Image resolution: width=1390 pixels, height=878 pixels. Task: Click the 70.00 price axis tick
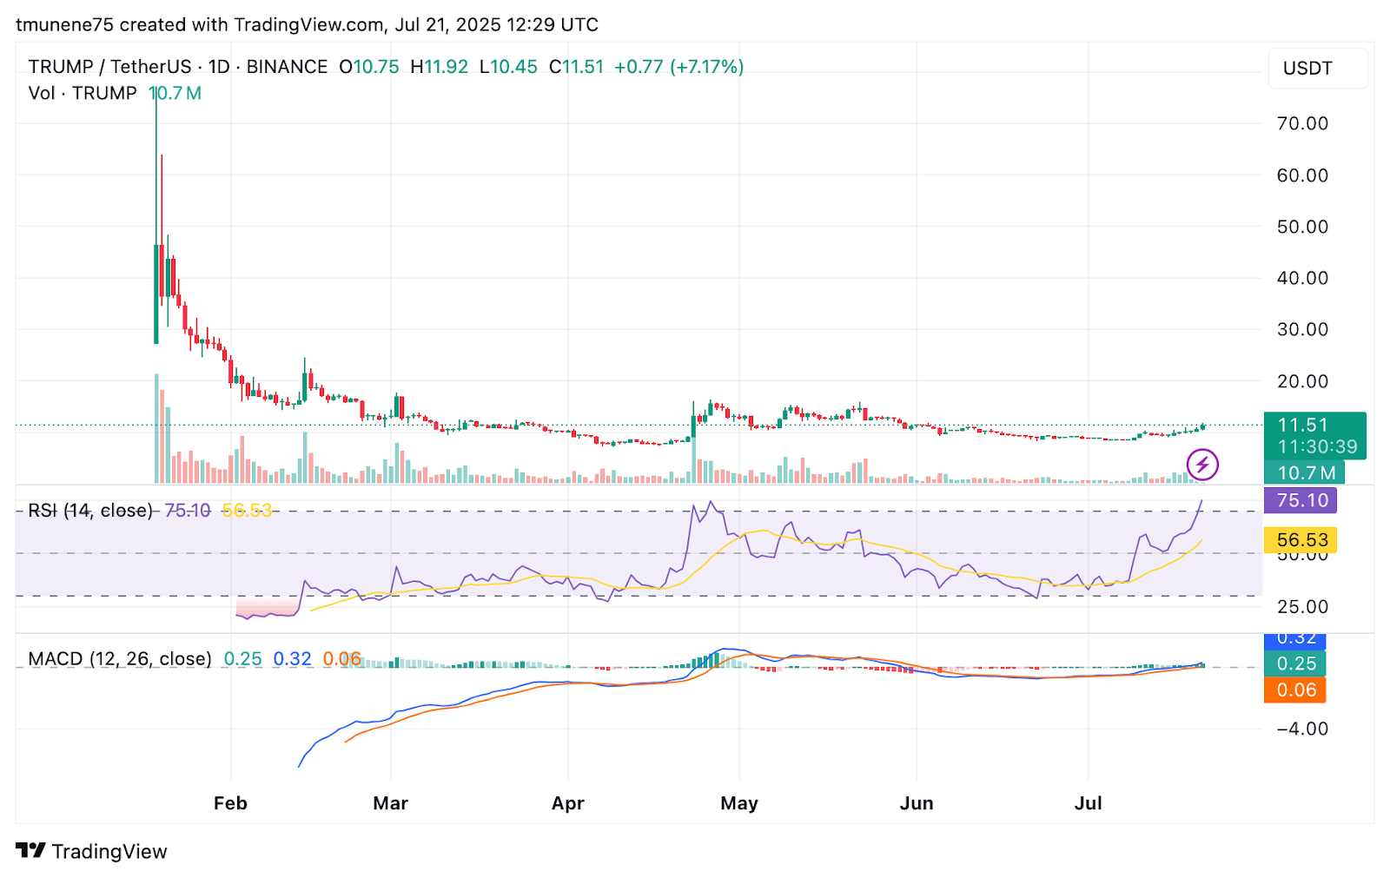pos(1302,123)
